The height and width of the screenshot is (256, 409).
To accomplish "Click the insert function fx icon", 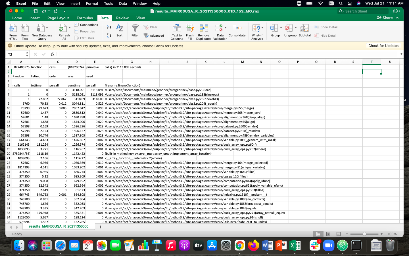I will pyautogui.click(x=53, y=54).
